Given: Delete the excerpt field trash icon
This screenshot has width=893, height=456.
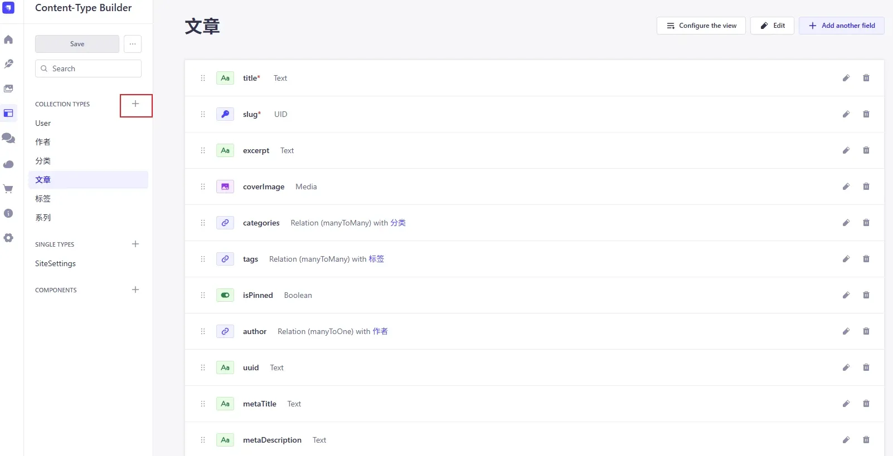Looking at the screenshot, I should click(866, 150).
